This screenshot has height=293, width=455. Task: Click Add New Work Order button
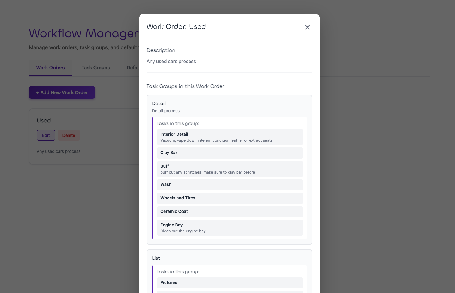point(62,92)
